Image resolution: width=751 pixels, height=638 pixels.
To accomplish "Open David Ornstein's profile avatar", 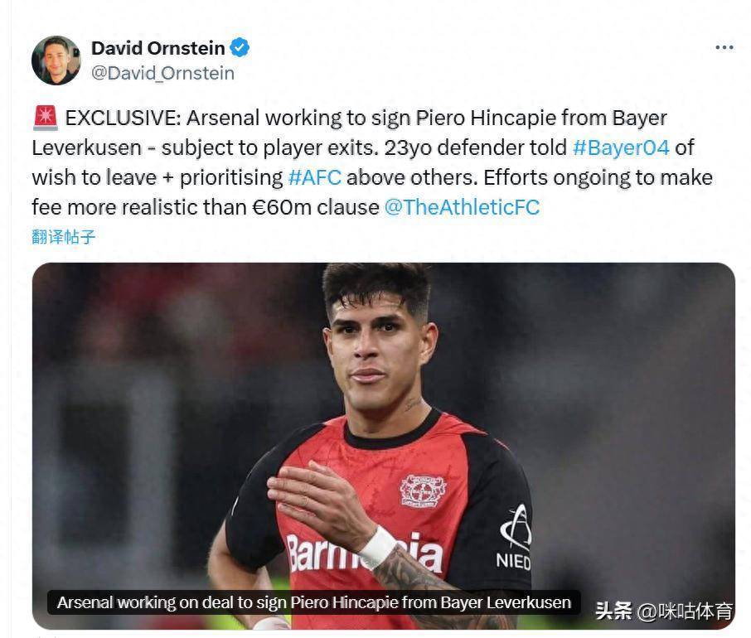I will [56, 60].
